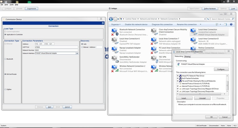The width and height of the screenshot is (238, 128).
Task: Click the Network Number input field
Action: pyautogui.click(x=56, y=50)
